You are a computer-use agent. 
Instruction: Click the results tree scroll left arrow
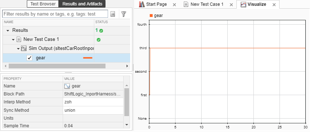[5, 66]
